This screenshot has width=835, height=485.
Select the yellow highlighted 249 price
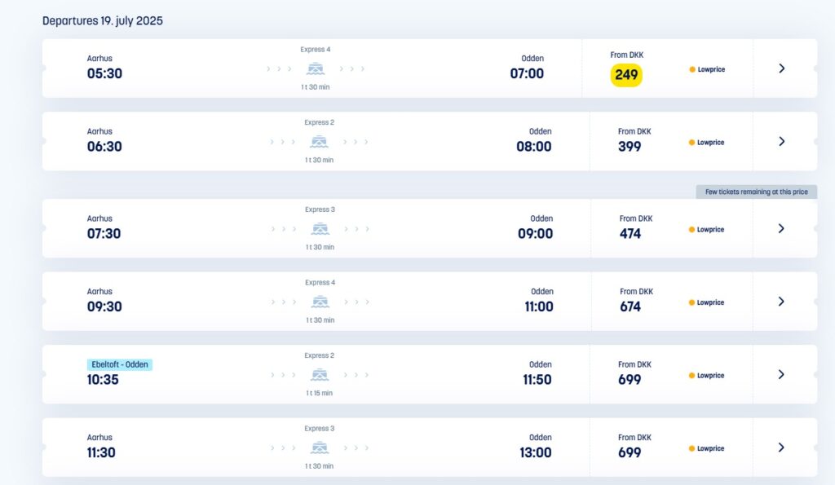click(626, 75)
